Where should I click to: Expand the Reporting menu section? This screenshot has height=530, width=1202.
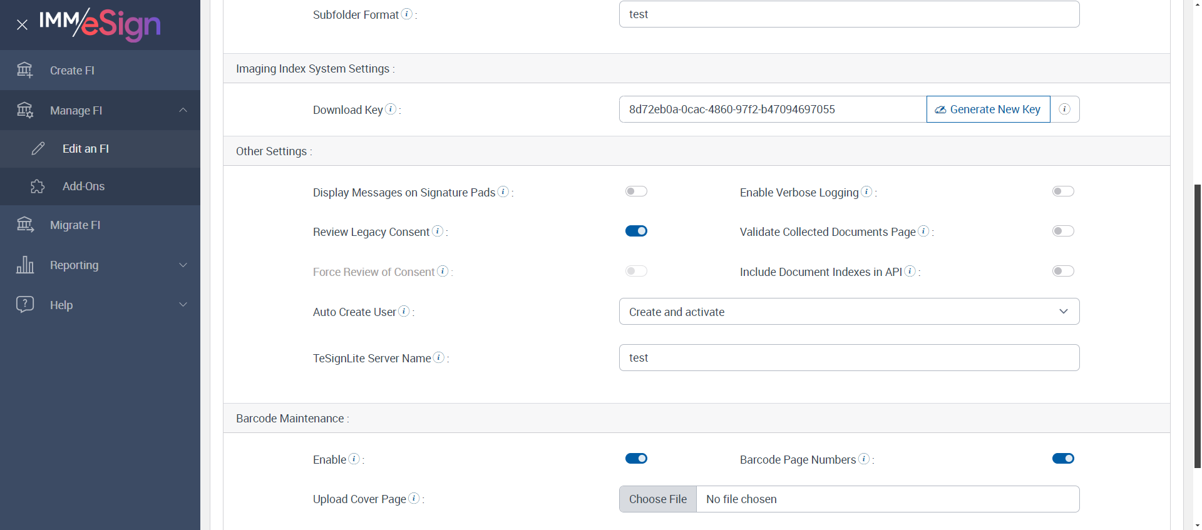pos(100,265)
